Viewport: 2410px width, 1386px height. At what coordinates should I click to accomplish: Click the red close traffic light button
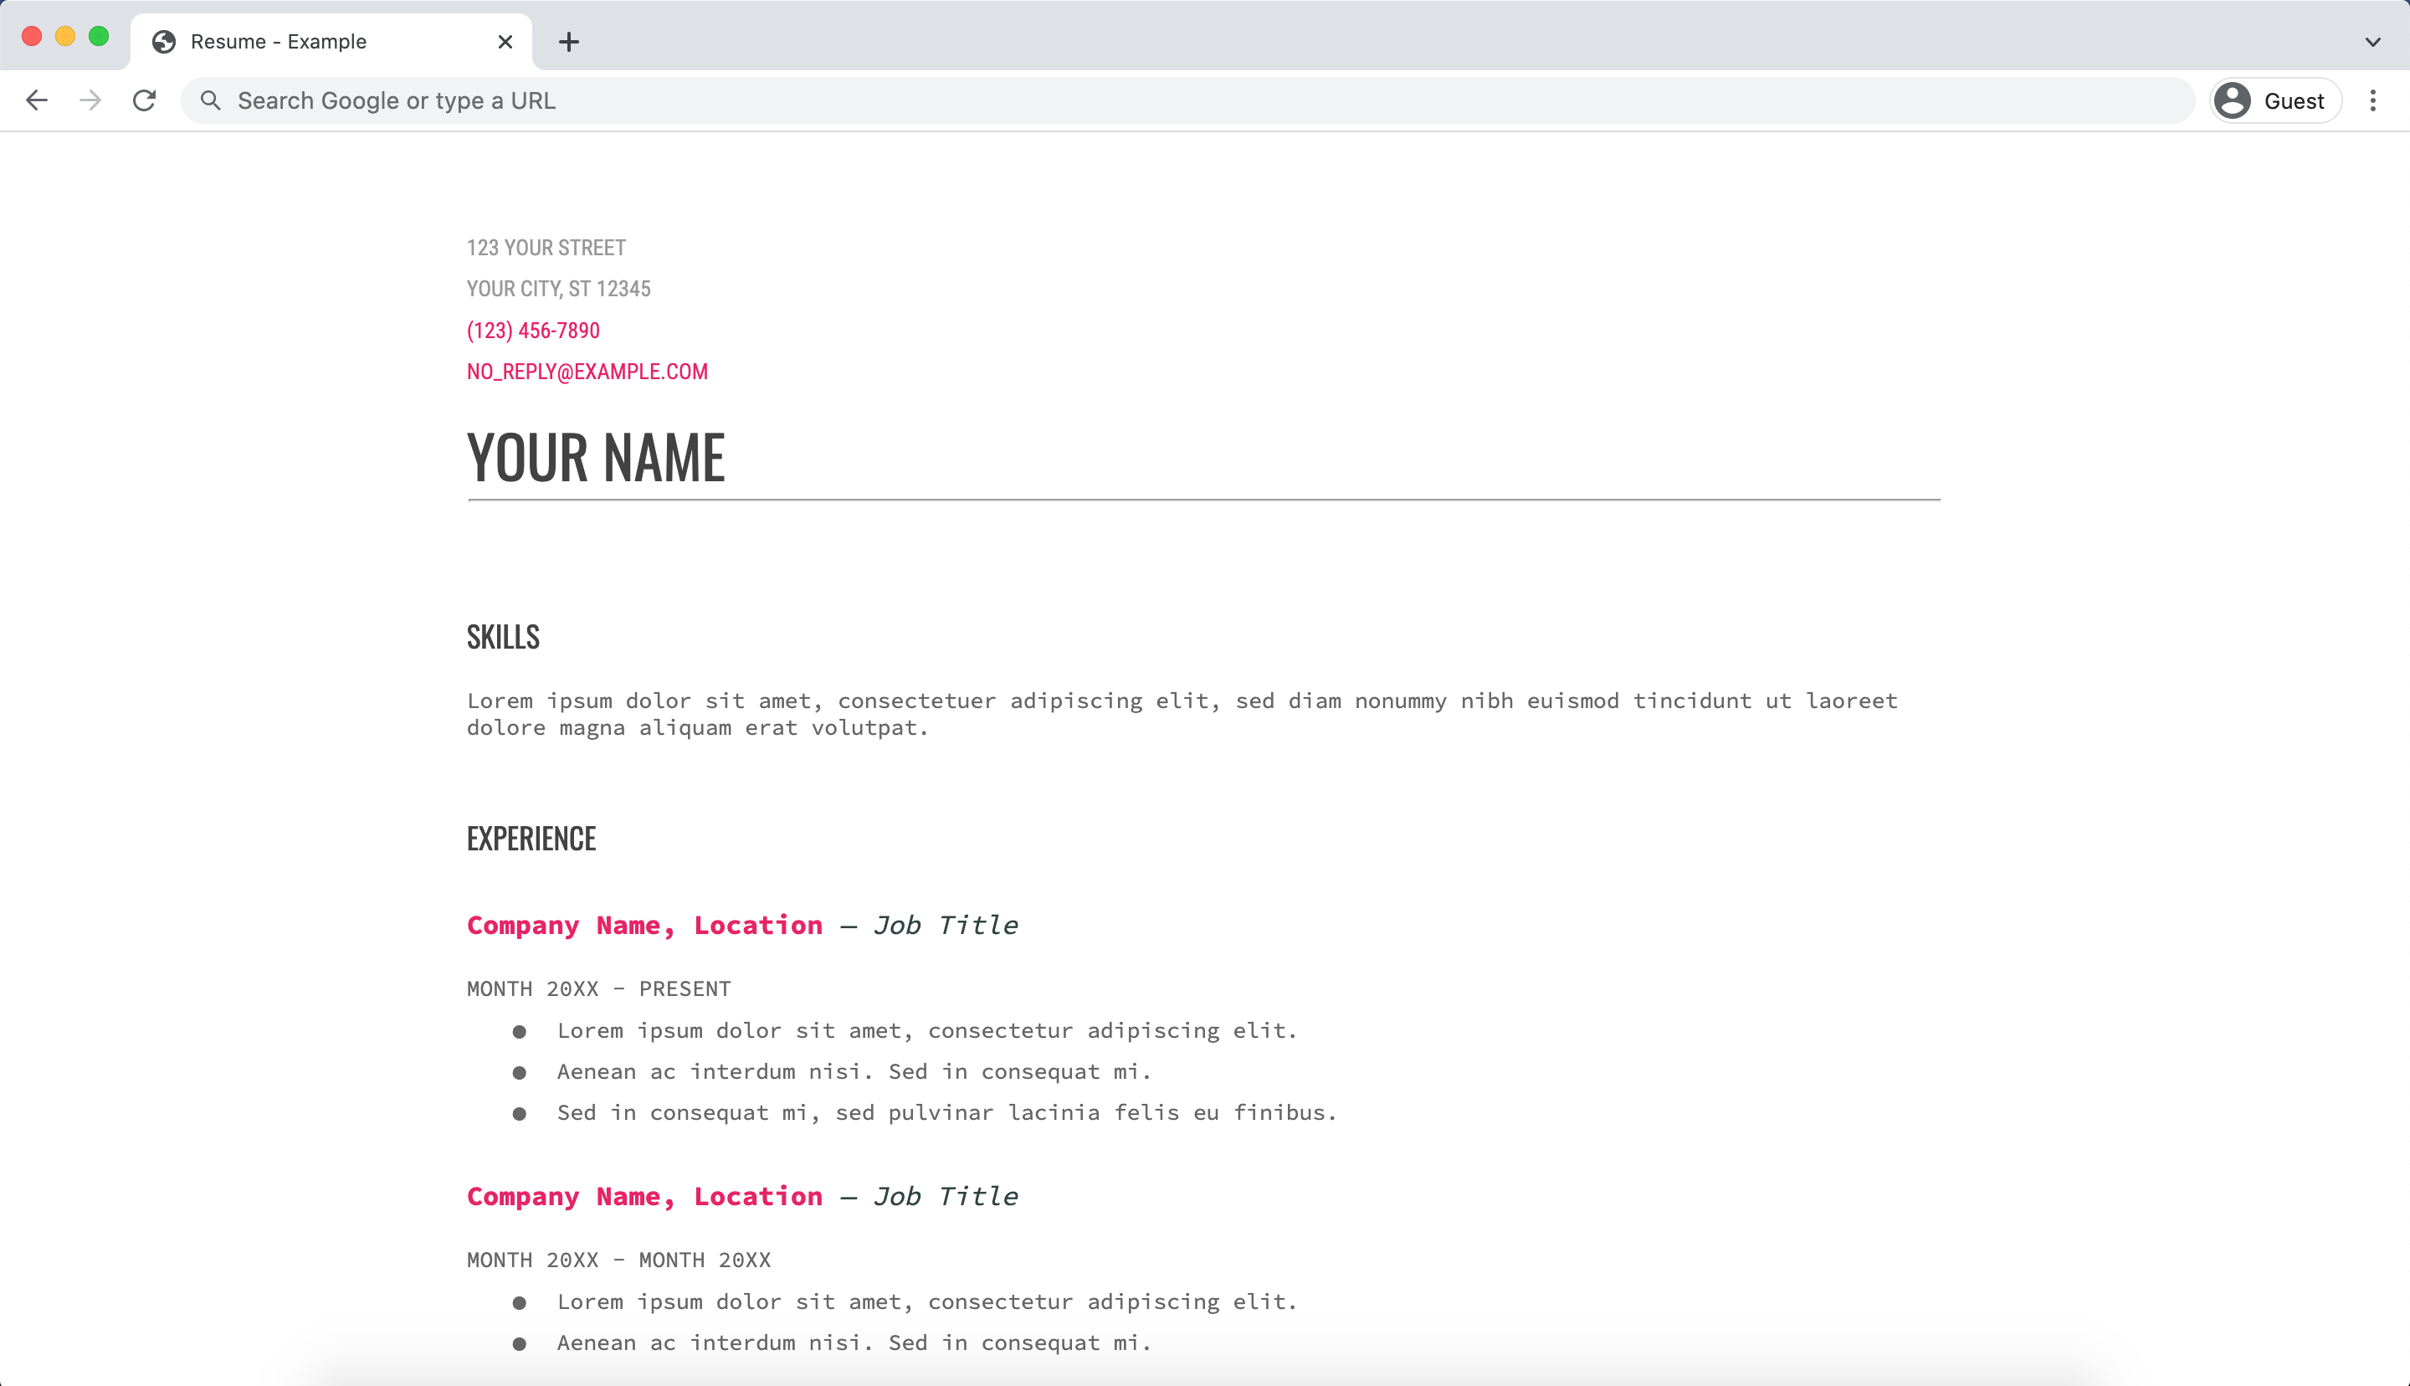(x=32, y=35)
